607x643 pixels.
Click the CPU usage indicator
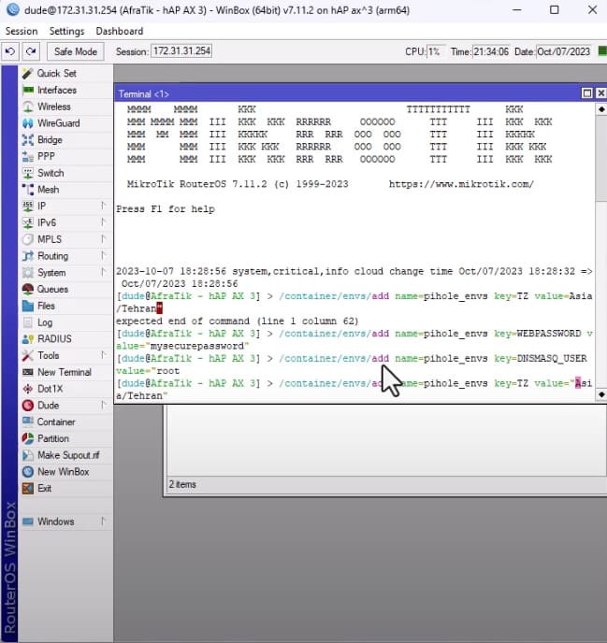tap(434, 51)
